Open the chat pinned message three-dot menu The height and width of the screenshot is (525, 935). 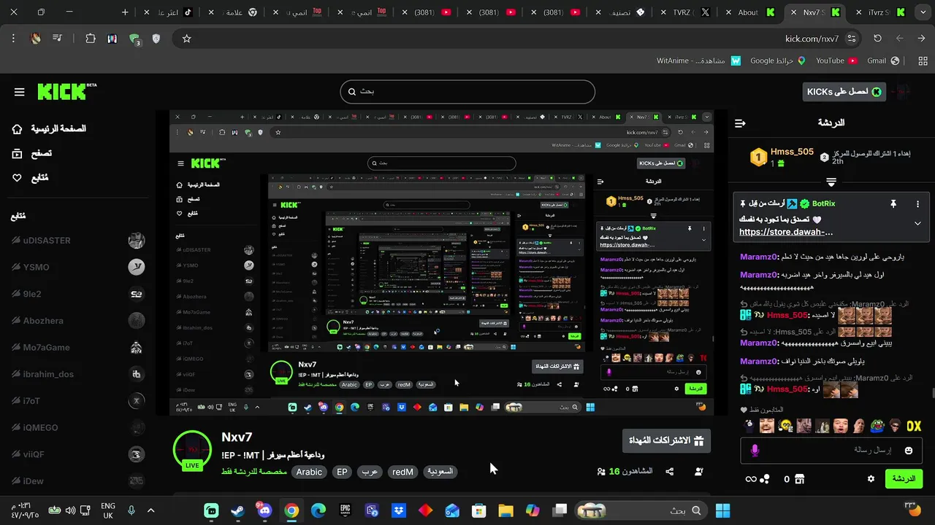pos(918,204)
